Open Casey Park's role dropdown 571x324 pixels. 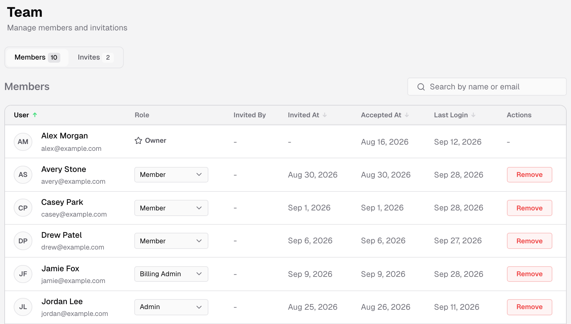pos(171,208)
